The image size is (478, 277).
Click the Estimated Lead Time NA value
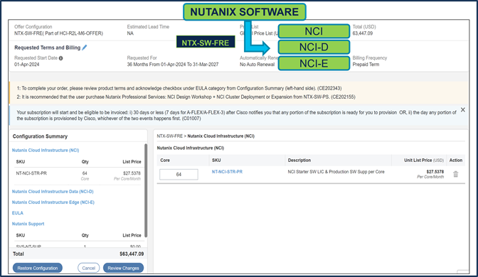pos(130,33)
